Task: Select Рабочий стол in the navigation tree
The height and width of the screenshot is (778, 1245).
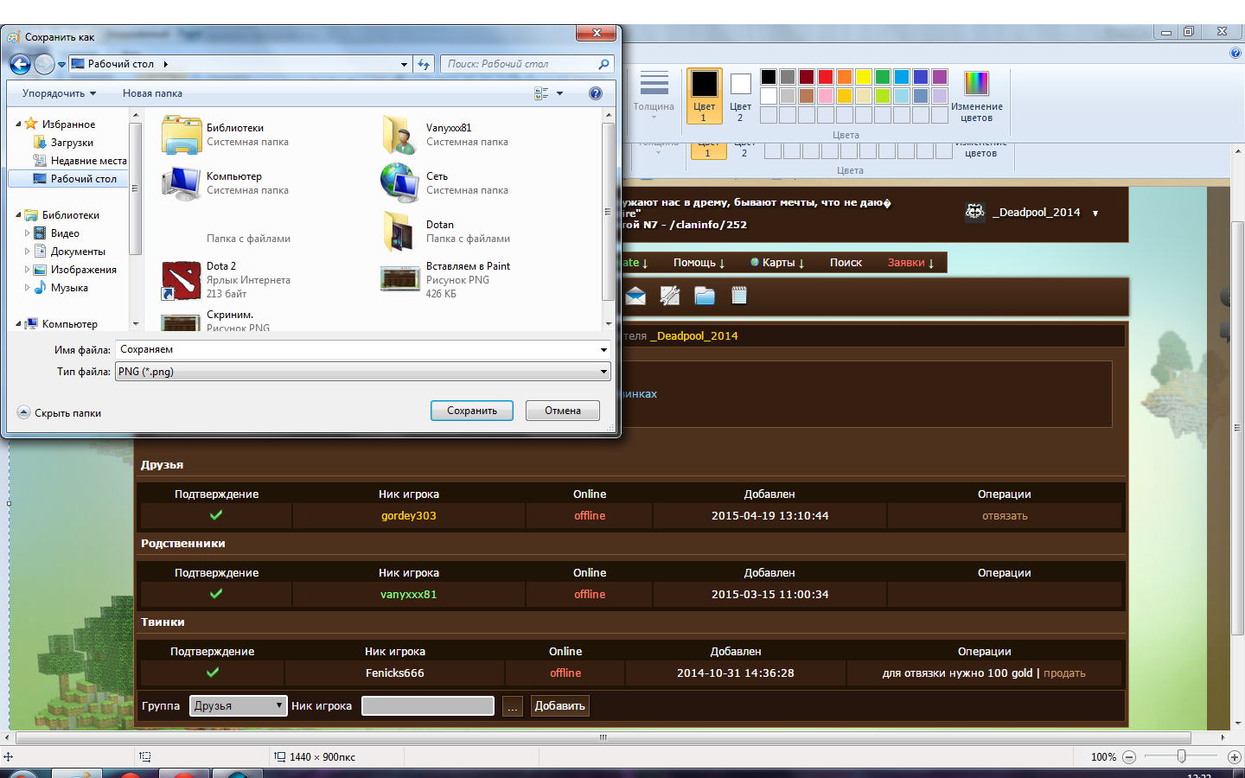Action: [83, 179]
